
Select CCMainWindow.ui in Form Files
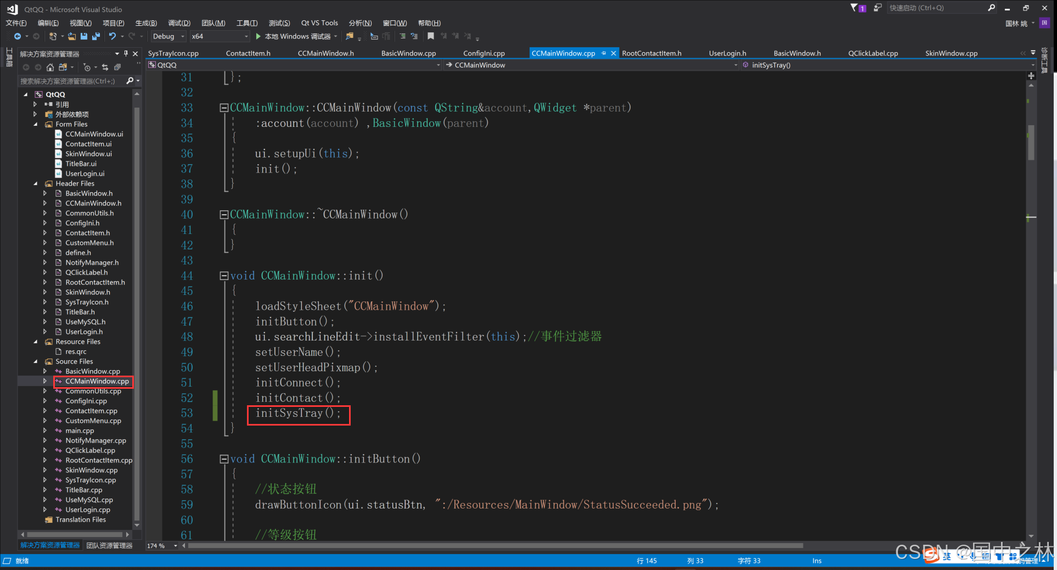[x=94, y=134]
